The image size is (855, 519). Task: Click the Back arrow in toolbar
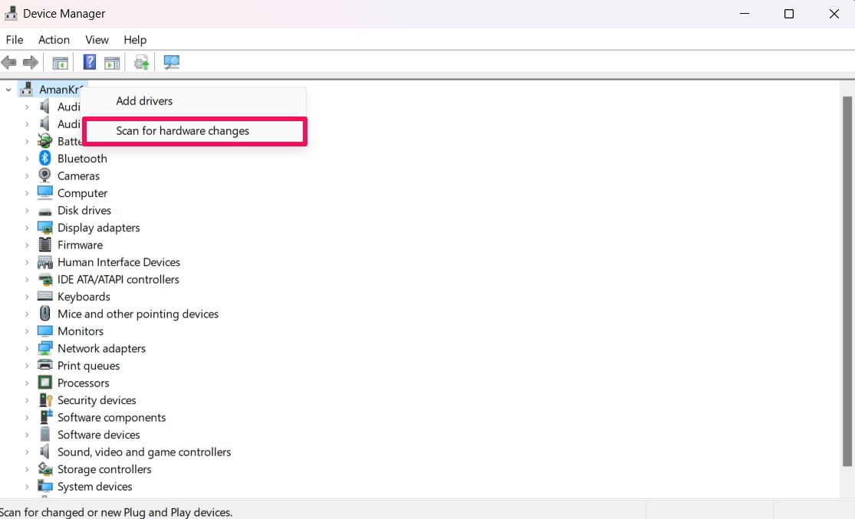9,62
